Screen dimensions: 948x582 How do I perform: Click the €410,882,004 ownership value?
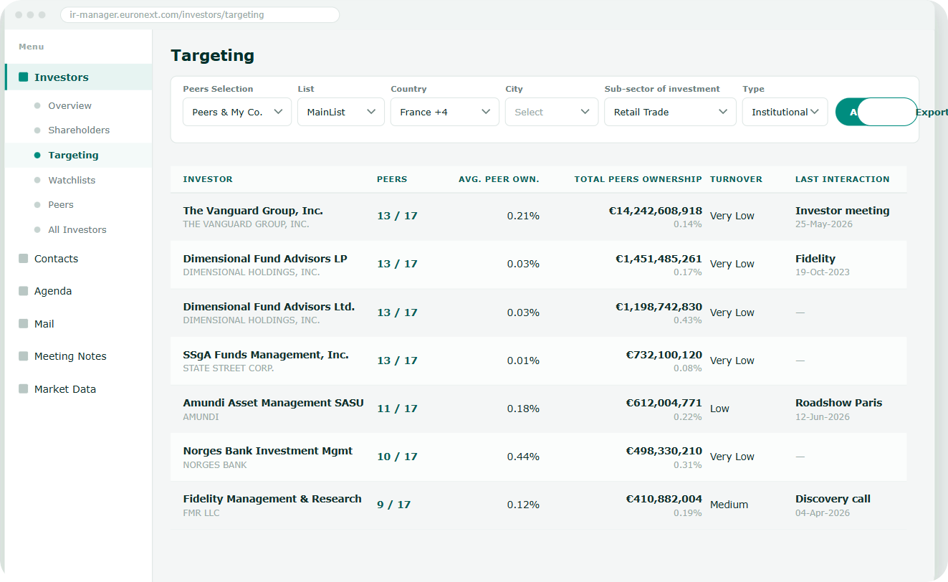(664, 499)
